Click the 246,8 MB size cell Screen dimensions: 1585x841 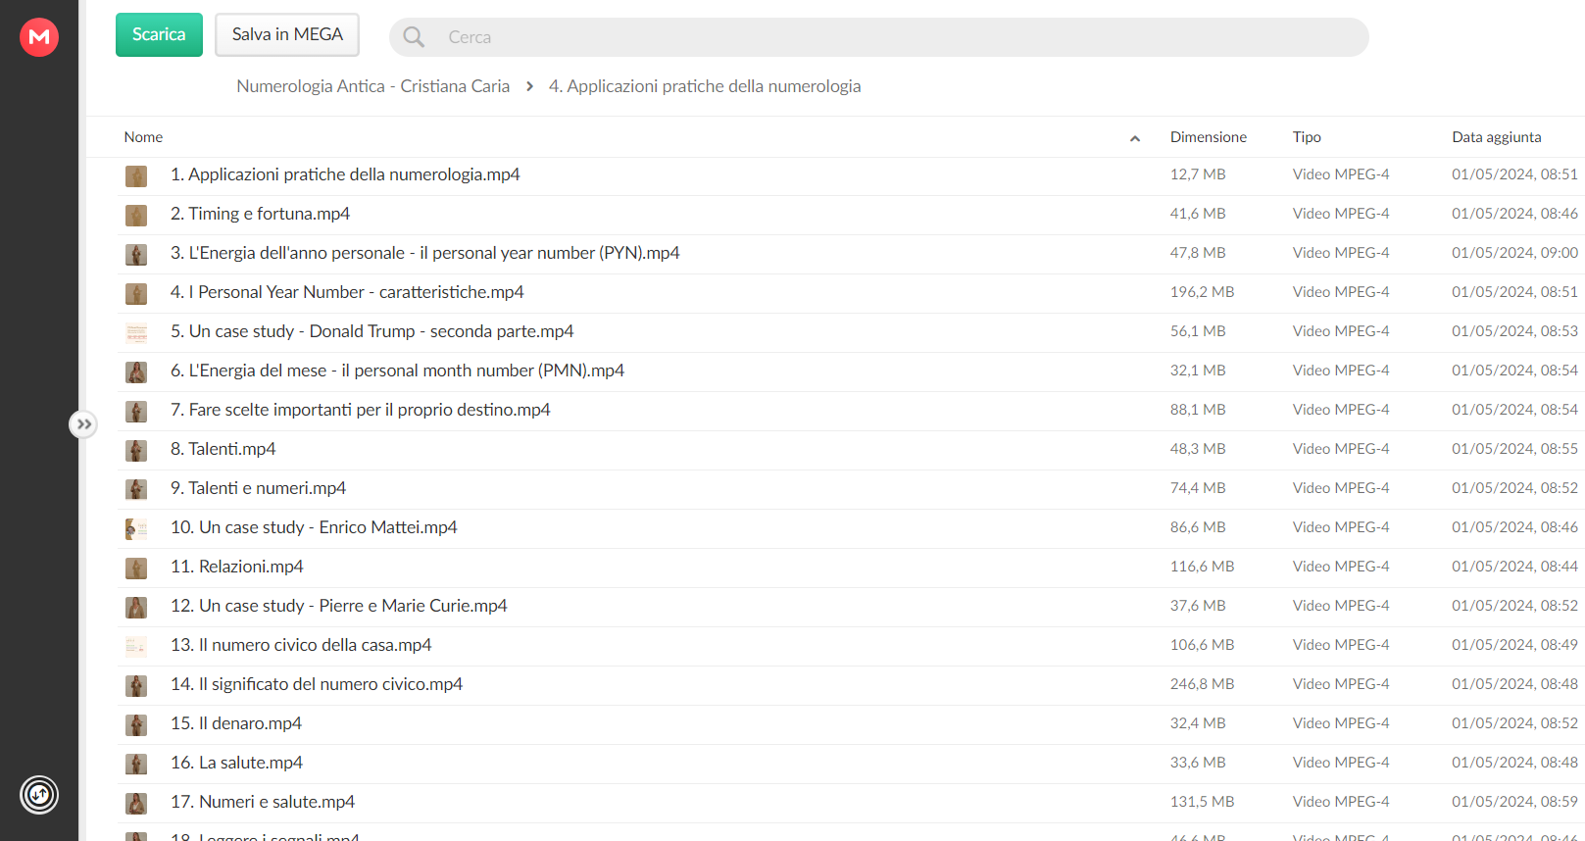(x=1202, y=684)
